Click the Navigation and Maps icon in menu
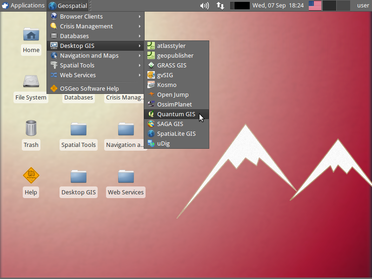The image size is (372, 279). 54,55
